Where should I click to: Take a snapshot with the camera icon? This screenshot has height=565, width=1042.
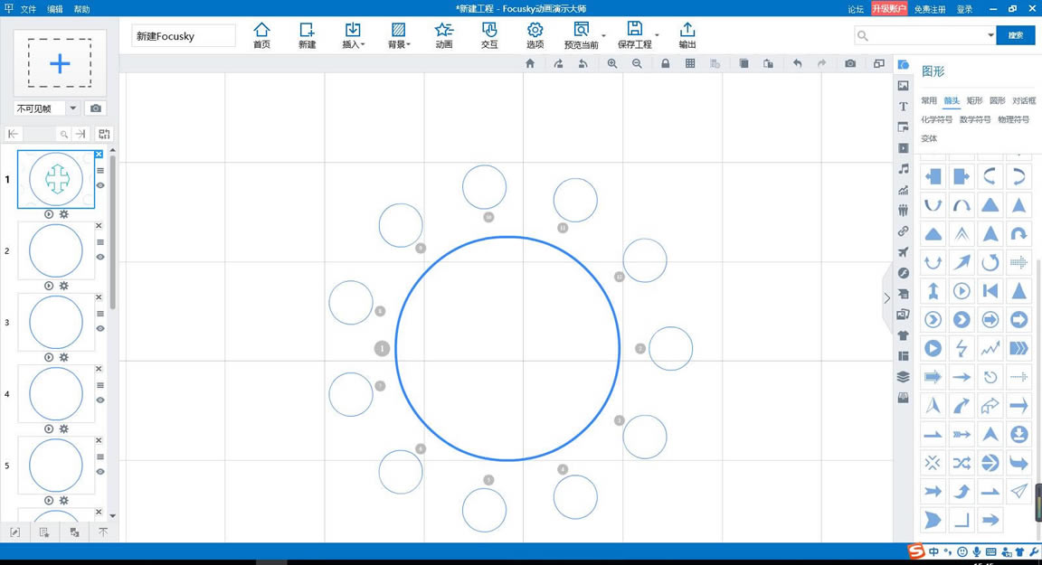(x=849, y=63)
